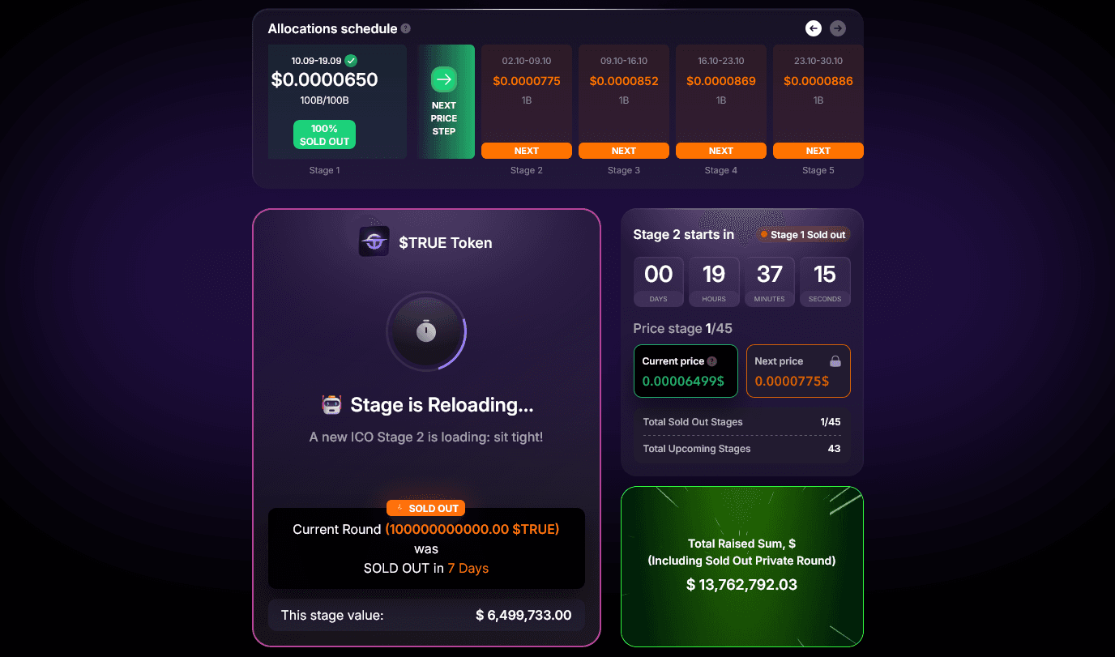Click the Total Raised Sum green panel

click(x=741, y=567)
